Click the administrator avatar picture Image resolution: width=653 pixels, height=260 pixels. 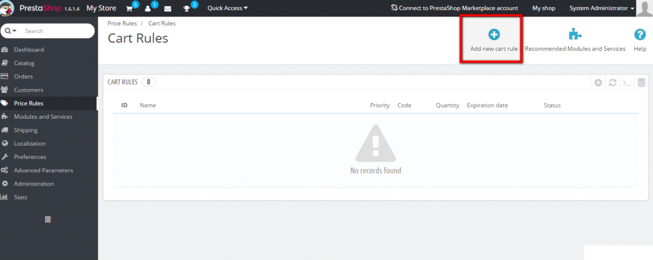[x=645, y=8]
